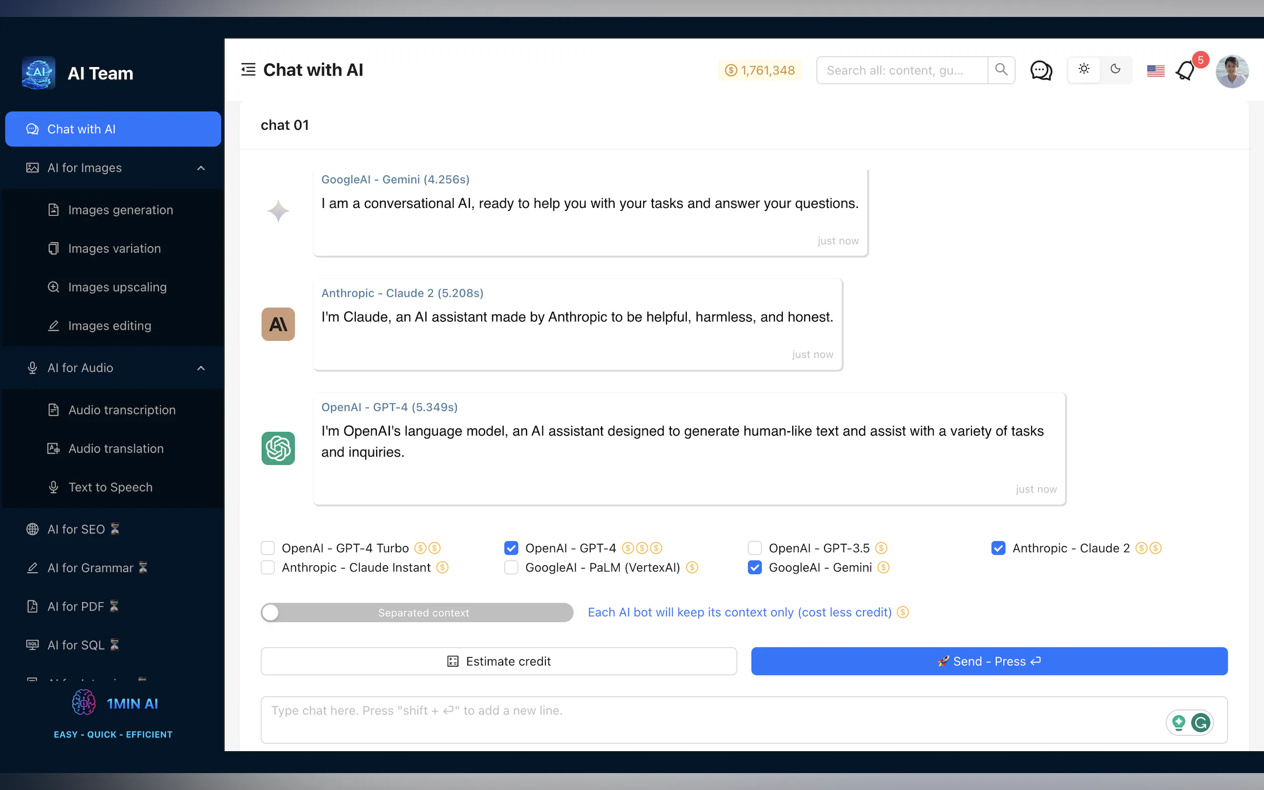Check the GoogleAI - PaLM (VertexAI) checkbox
This screenshot has height=790, width=1264.
pyautogui.click(x=511, y=568)
